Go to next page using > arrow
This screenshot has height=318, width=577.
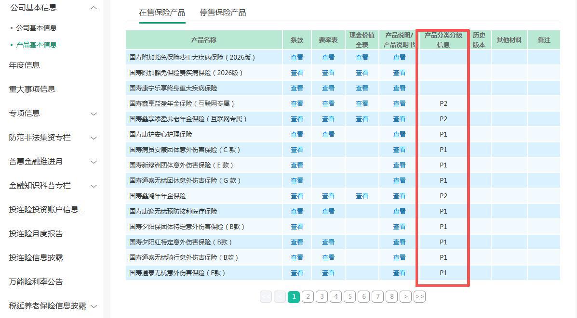406,297
